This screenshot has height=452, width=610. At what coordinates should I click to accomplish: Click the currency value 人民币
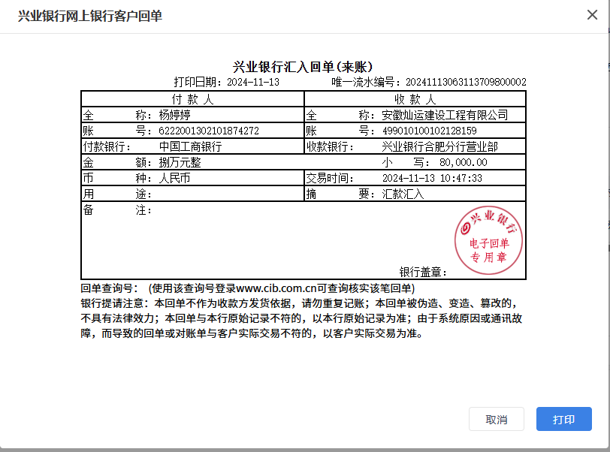[174, 179]
